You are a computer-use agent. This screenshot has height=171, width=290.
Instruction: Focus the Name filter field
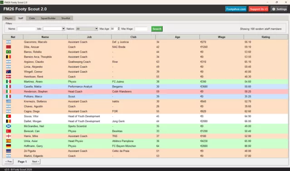[26, 29]
